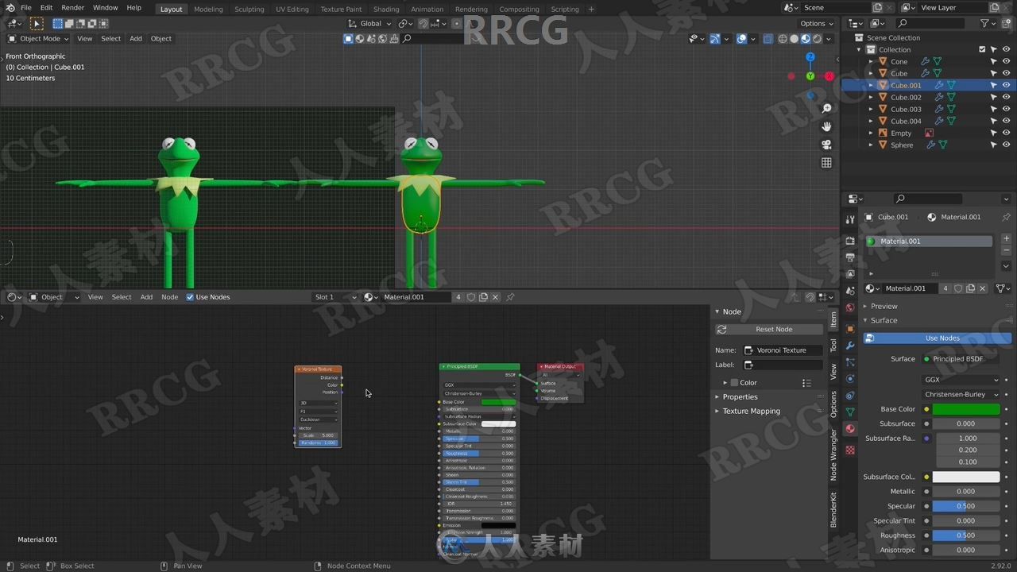Click the zoom magnifier gizmo in the viewport
Image resolution: width=1017 pixels, height=572 pixels.
(826, 108)
